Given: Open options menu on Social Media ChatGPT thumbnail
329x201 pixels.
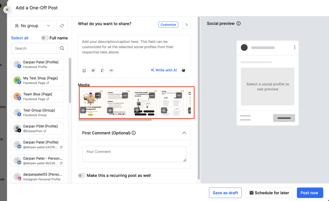Looking at the screenshot, I should (x=152, y=95).
